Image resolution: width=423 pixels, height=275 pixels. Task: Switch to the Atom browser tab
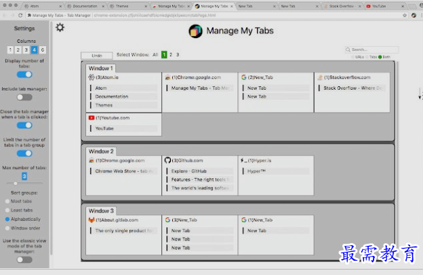(x=42, y=6)
